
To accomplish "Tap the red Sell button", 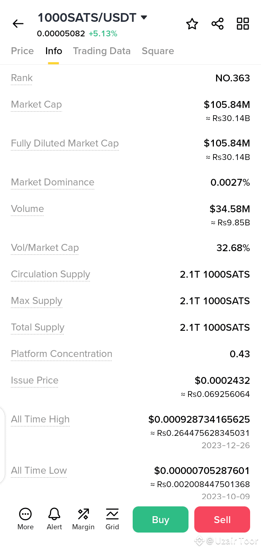I will [x=222, y=519].
